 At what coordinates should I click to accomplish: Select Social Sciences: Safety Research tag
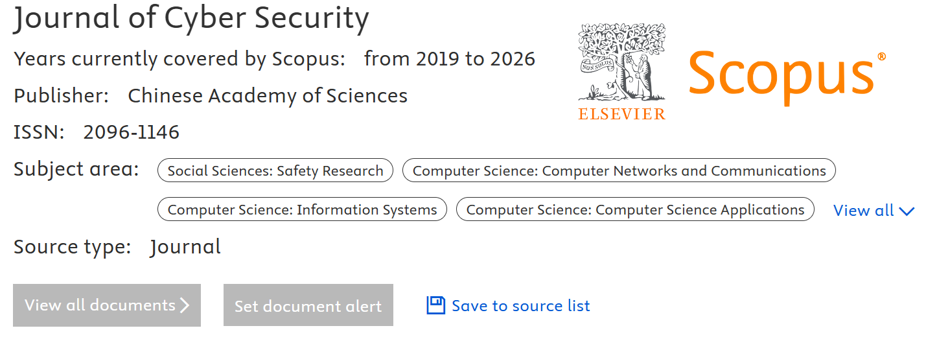coord(275,171)
